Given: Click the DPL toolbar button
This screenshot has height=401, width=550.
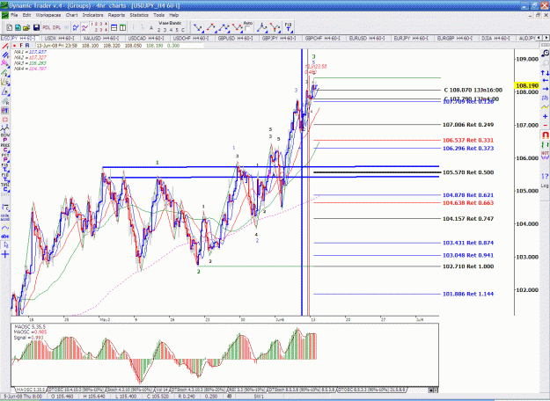Looking at the screenshot, I should pyautogui.click(x=56, y=27).
